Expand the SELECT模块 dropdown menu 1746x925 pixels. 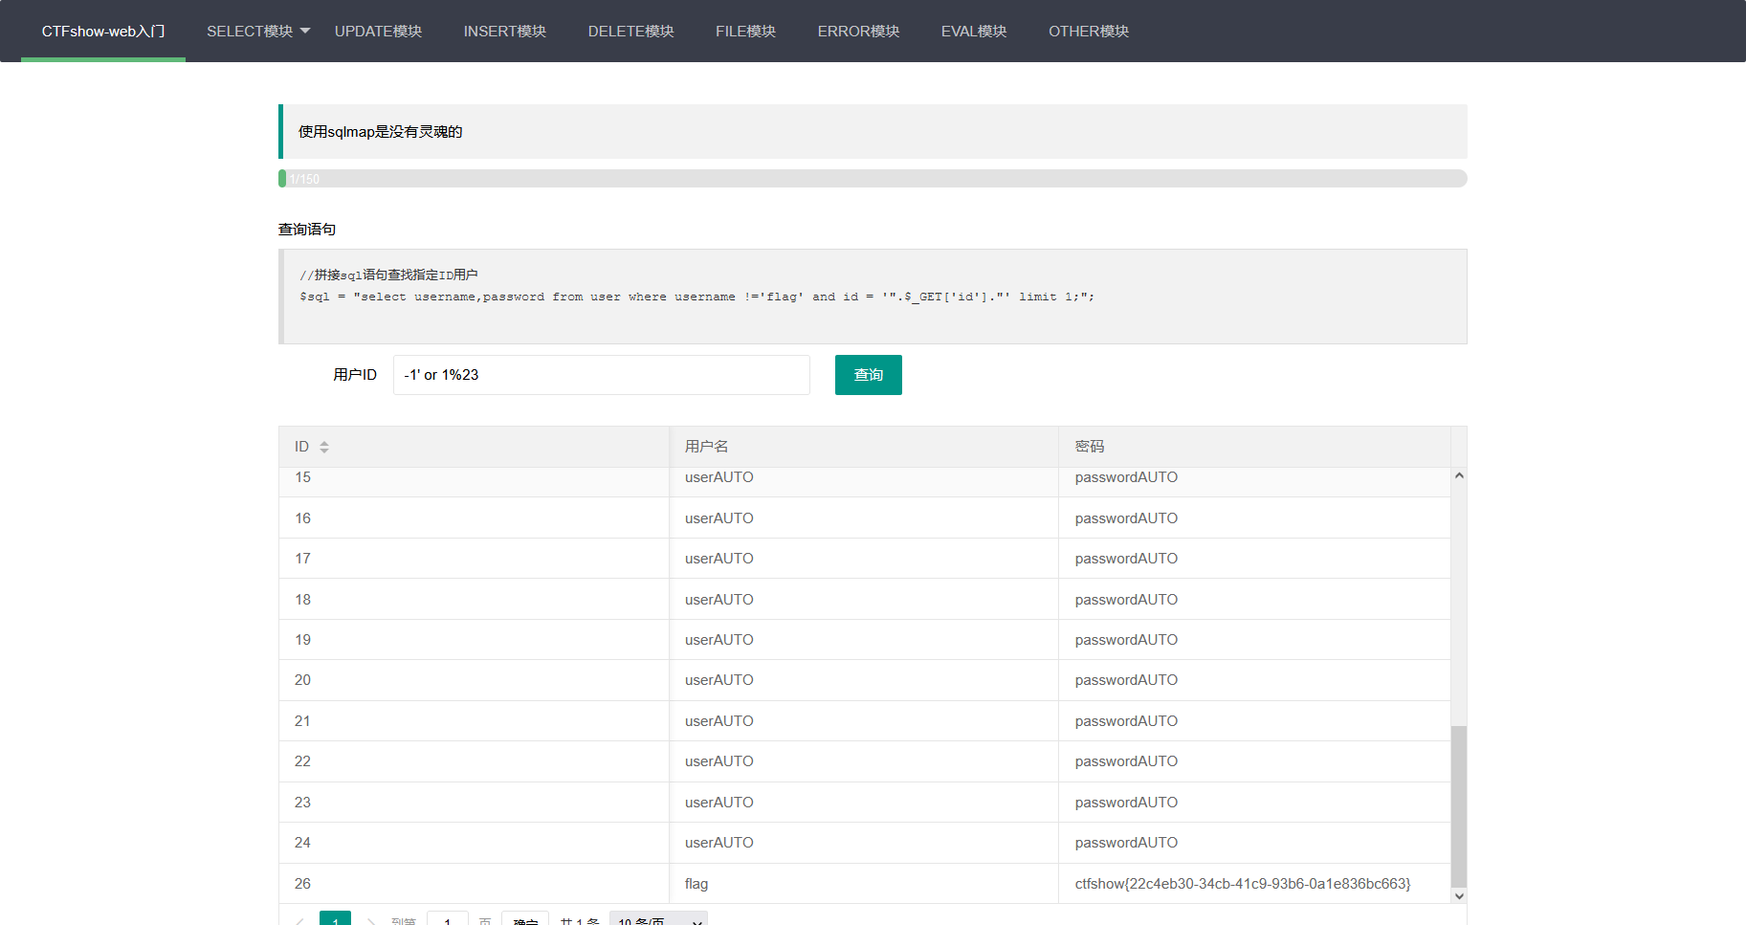(x=258, y=32)
